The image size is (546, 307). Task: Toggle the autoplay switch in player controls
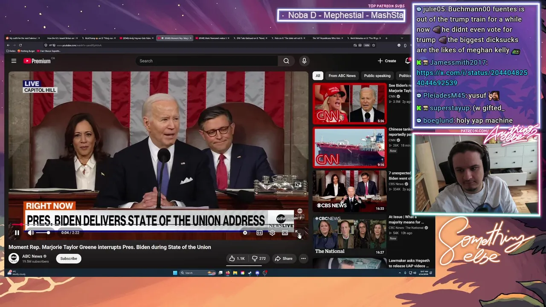245,233
